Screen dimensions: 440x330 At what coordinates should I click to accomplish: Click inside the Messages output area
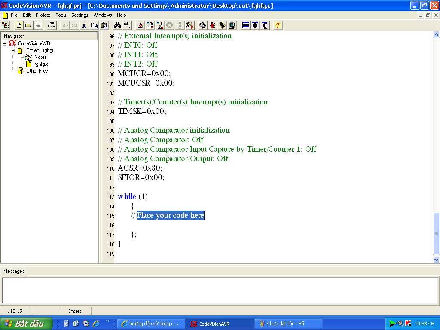click(x=220, y=290)
